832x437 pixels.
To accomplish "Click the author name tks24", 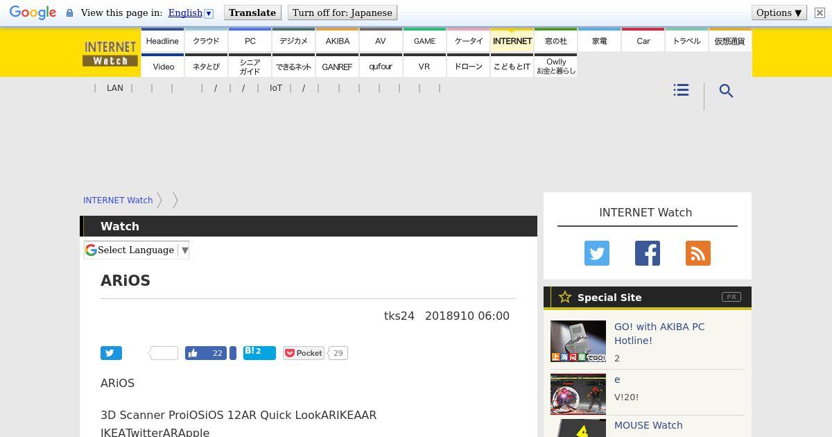I will (399, 316).
